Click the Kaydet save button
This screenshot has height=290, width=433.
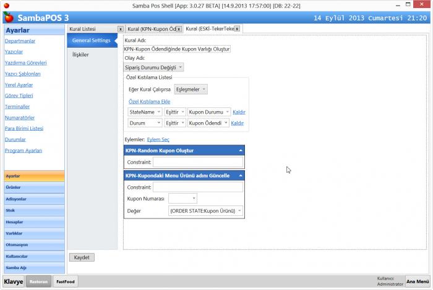[82, 257]
